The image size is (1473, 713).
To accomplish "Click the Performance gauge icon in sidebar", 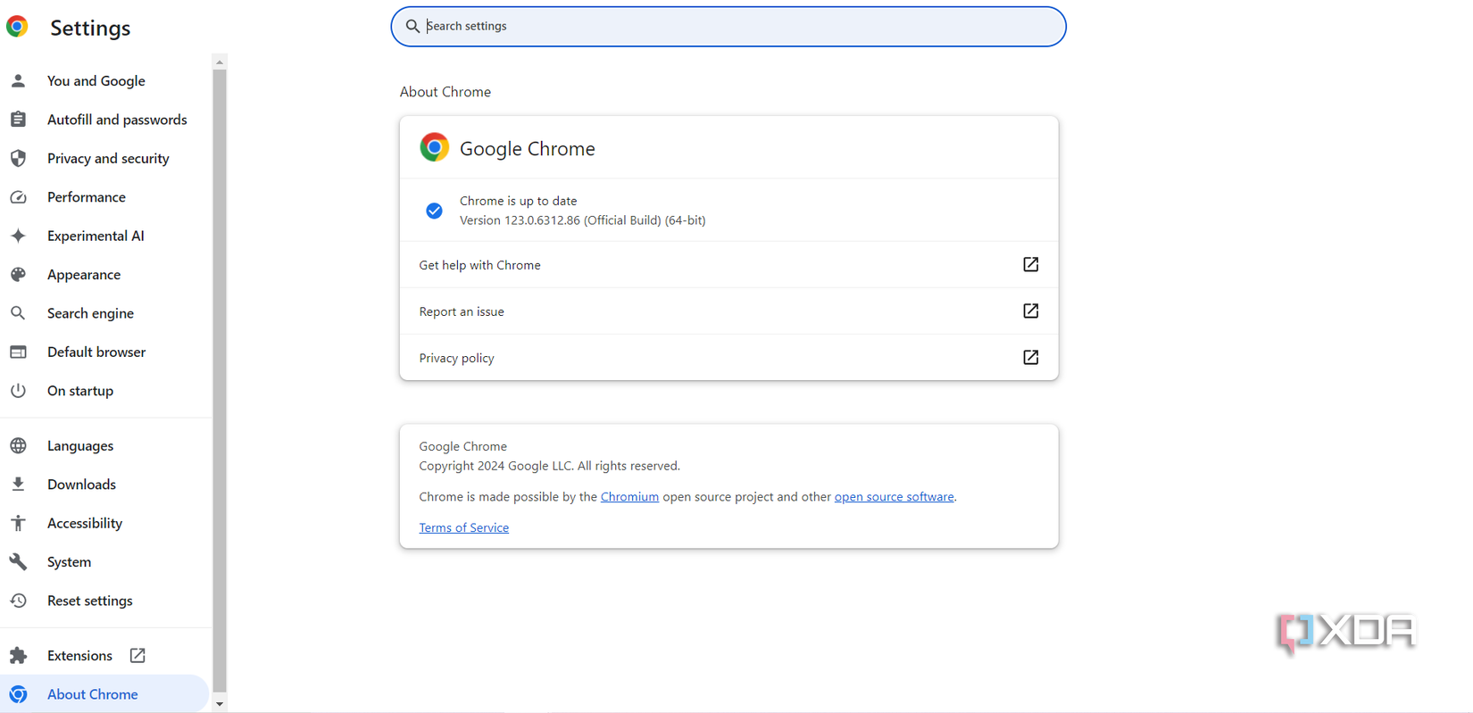I will tap(18, 197).
